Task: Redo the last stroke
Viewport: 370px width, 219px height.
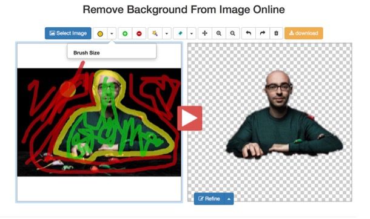Action: (263, 33)
